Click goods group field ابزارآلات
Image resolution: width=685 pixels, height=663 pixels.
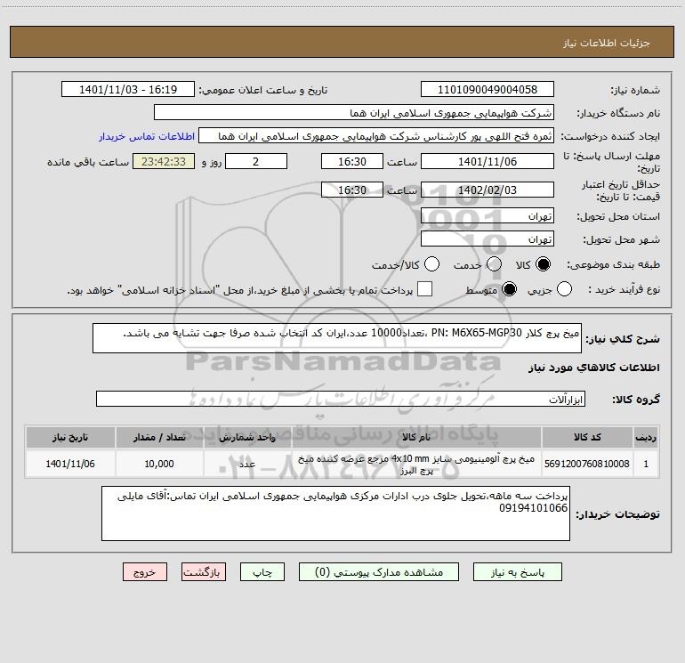[x=341, y=399]
